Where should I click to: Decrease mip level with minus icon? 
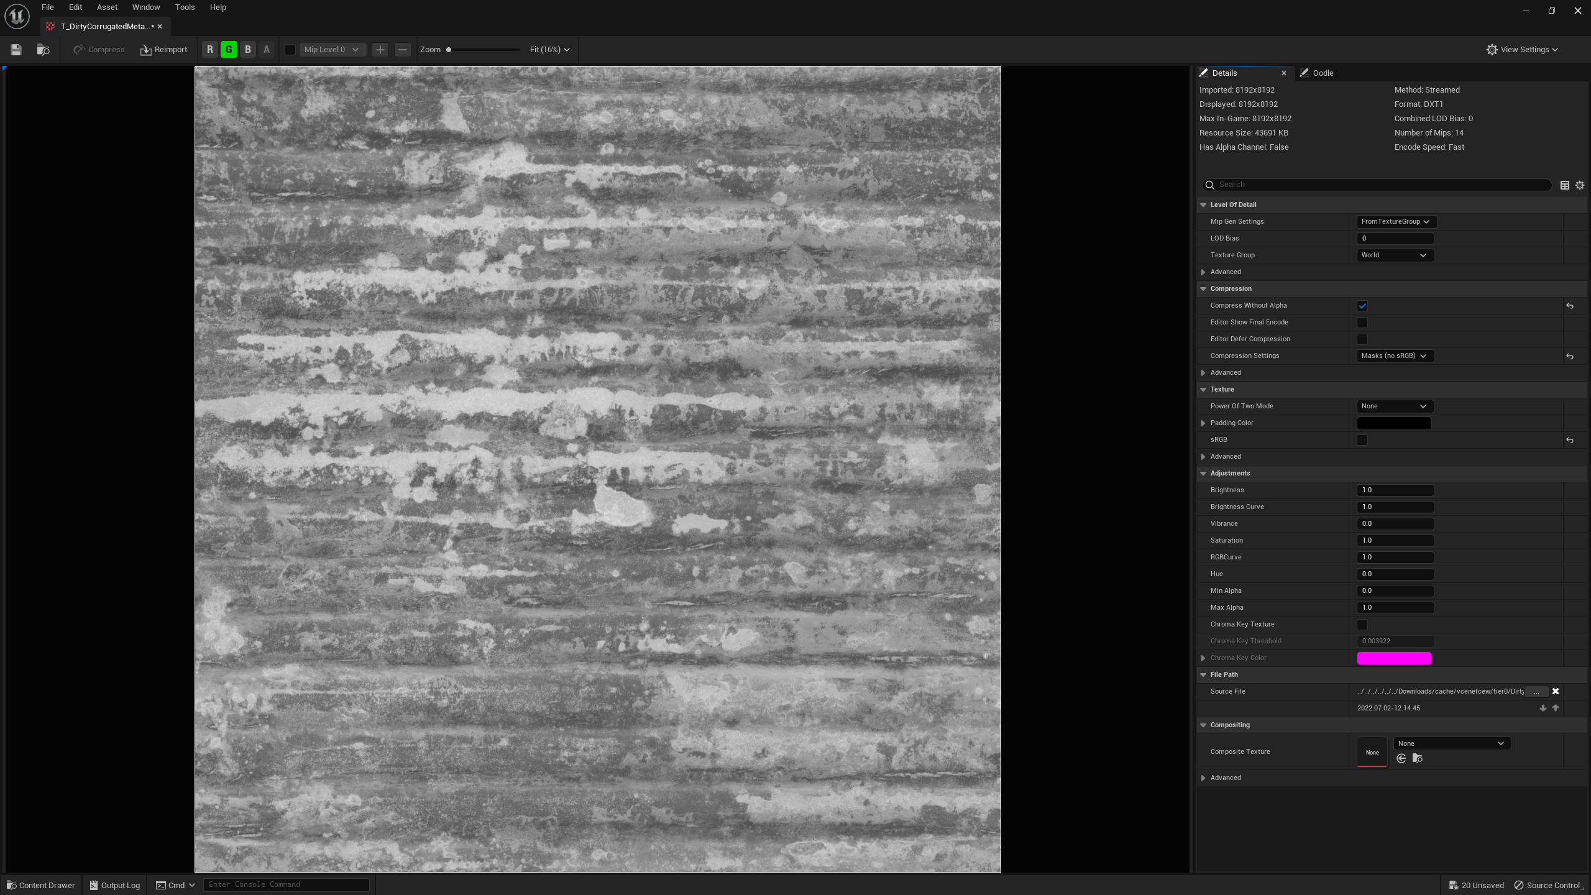(x=403, y=50)
